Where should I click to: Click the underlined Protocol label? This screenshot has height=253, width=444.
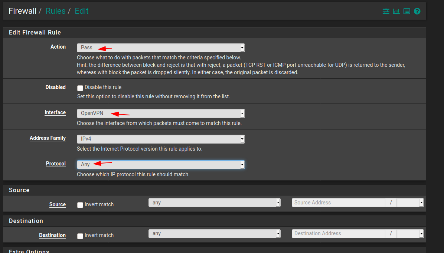56,164
